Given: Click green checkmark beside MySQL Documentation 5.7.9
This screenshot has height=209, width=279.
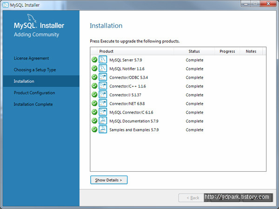Looking at the screenshot, I should (x=94, y=121).
